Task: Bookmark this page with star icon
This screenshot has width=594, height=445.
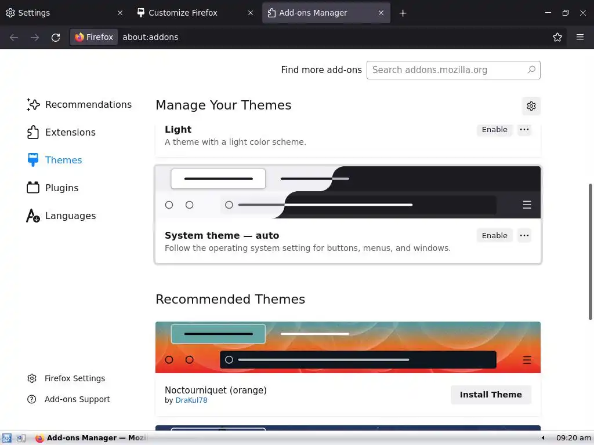Action: (557, 37)
